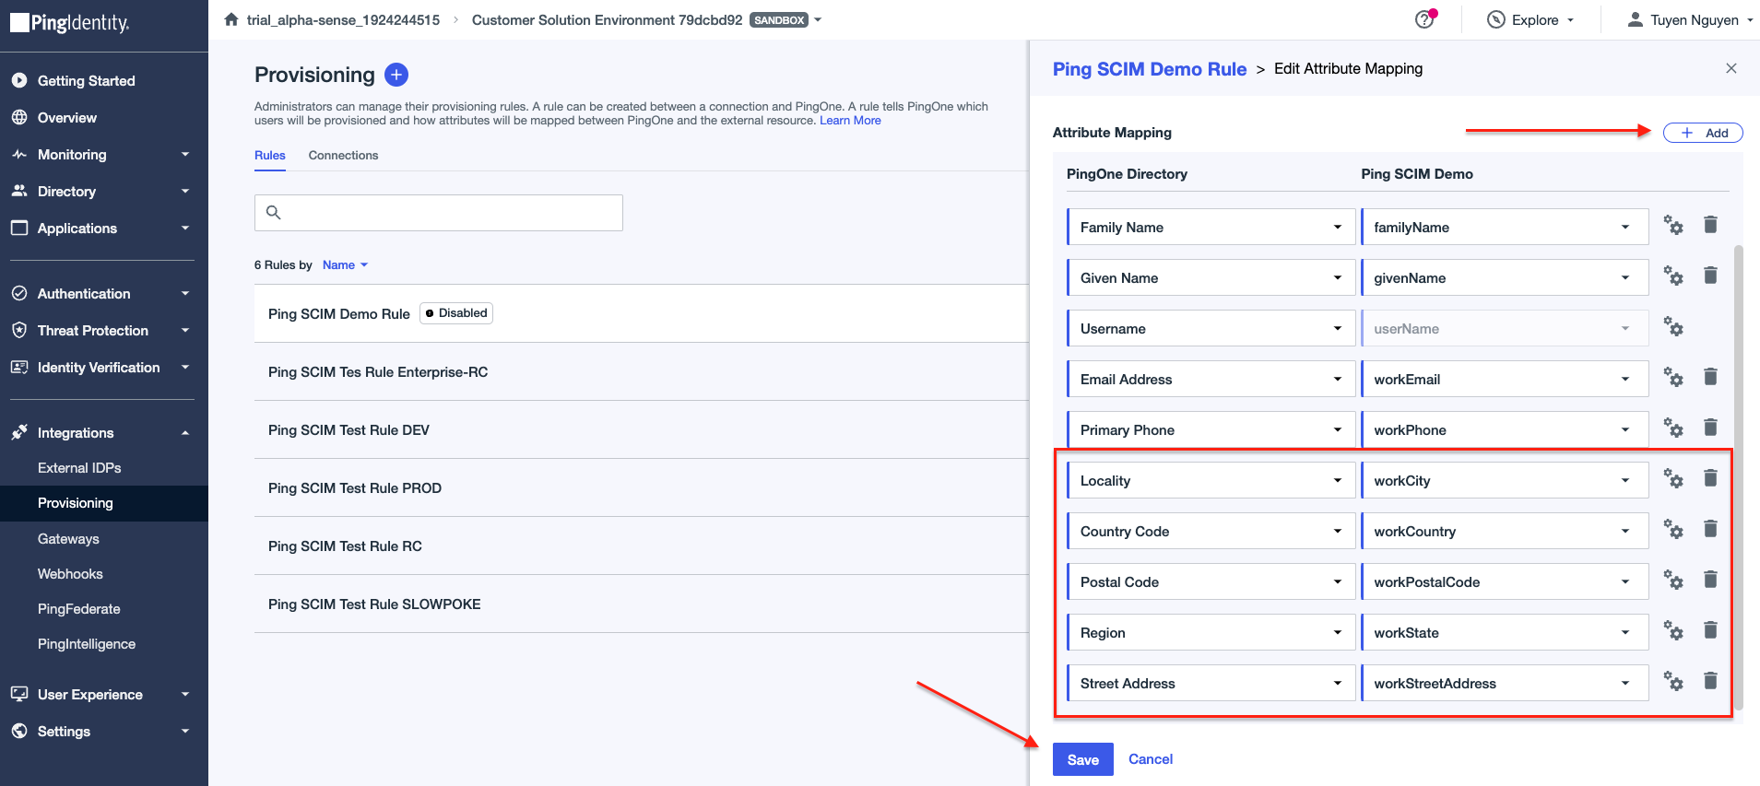Delete the Email Address mapping row

point(1710,377)
